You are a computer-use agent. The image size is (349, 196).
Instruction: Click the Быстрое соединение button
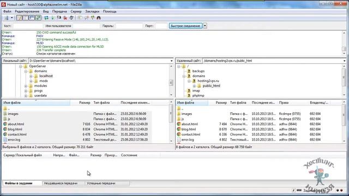click(185, 26)
